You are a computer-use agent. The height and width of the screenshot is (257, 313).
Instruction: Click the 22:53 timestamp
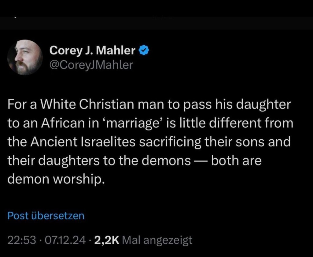click(22, 240)
